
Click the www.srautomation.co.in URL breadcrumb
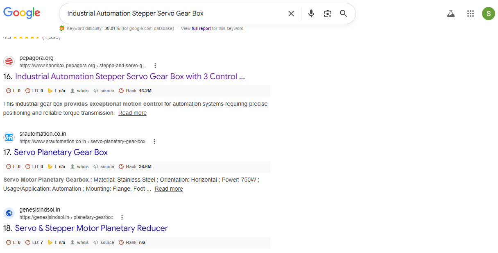[x=82, y=141]
